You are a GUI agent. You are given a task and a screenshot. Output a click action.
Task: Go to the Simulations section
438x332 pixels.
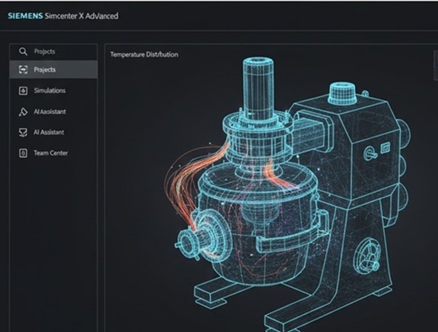[50, 91]
